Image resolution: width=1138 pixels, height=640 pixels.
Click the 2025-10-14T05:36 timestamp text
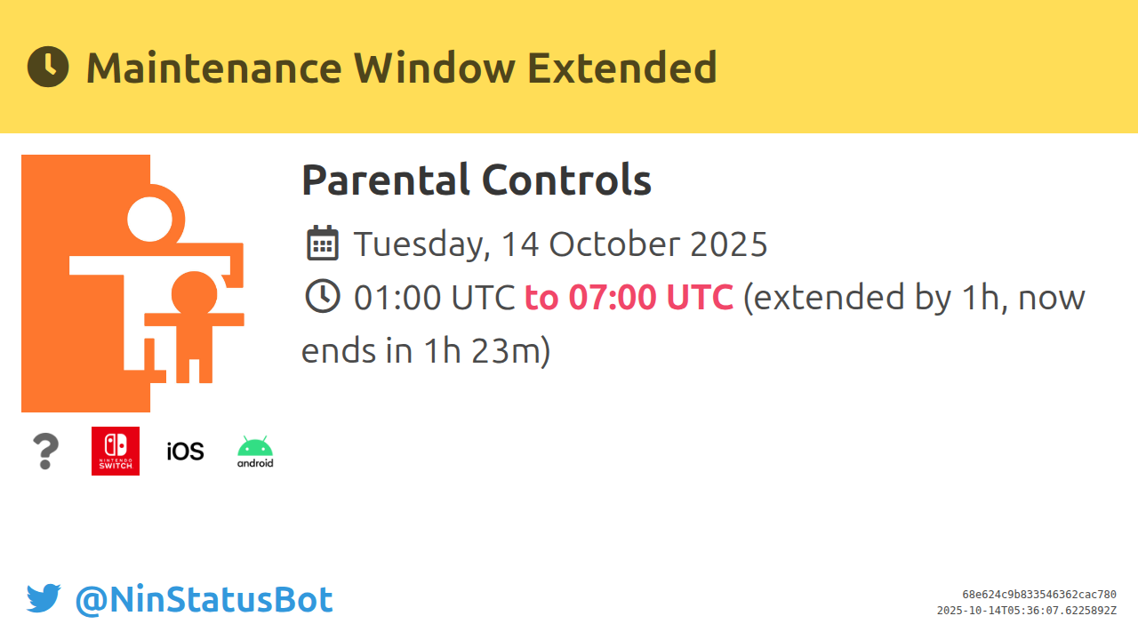1026,611
